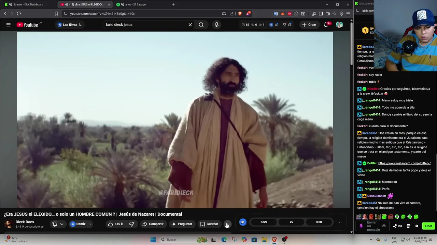Reload the page

click(19, 14)
